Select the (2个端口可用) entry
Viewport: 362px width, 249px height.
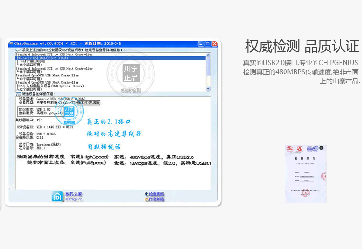click(31, 89)
